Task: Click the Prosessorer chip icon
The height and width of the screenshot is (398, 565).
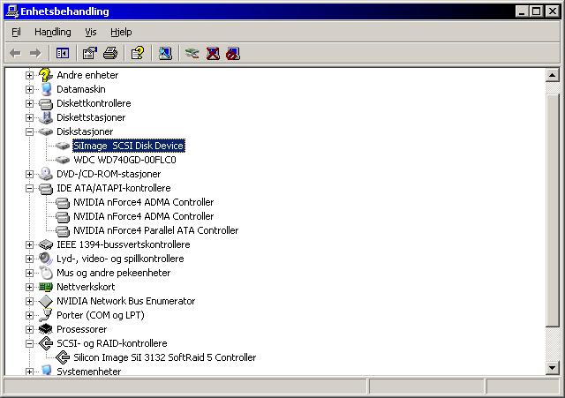Action: [46, 329]
